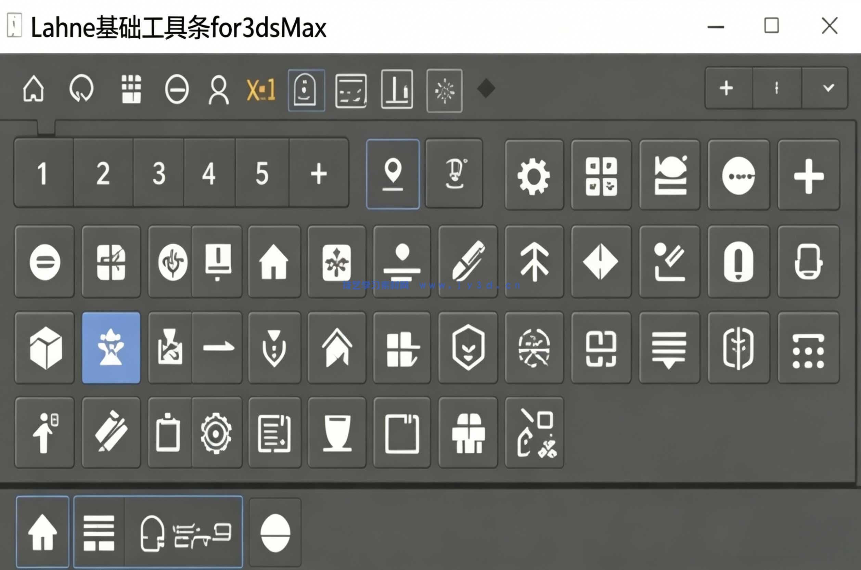Click the trophy cup icon

coord(337,432)
